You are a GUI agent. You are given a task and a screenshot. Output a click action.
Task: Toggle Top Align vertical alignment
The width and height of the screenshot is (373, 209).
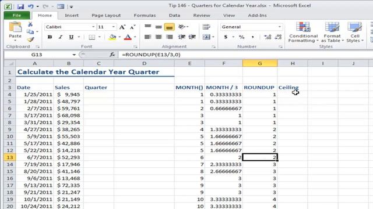coord(147,27)
